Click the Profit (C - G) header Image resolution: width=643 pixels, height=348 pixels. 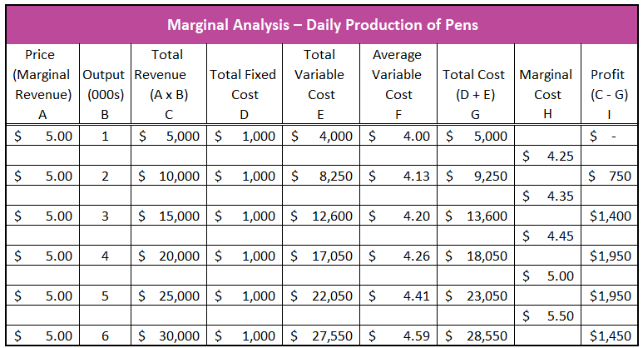tap(609, 84)
